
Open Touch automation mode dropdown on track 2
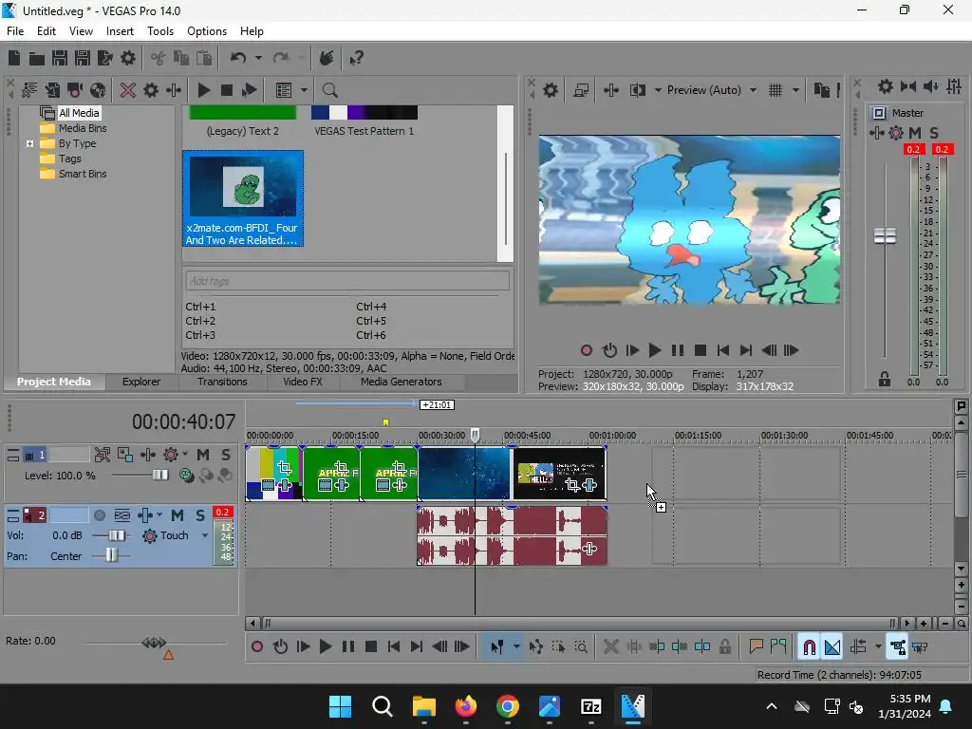coord(205,535)
